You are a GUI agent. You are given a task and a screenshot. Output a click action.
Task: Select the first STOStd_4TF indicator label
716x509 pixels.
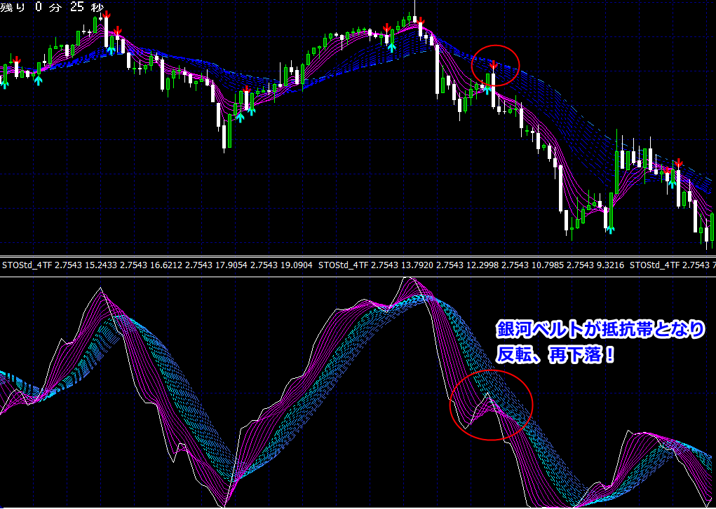(27, 265)
